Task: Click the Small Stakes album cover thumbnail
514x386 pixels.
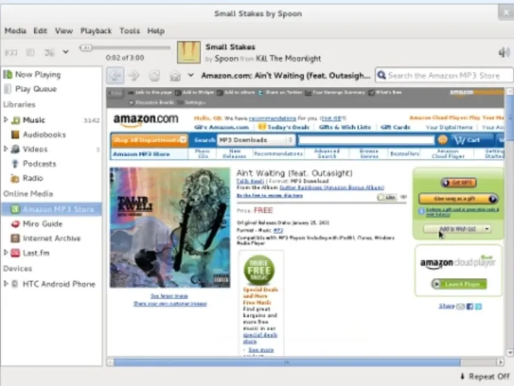Action: [x=188, y=52]
